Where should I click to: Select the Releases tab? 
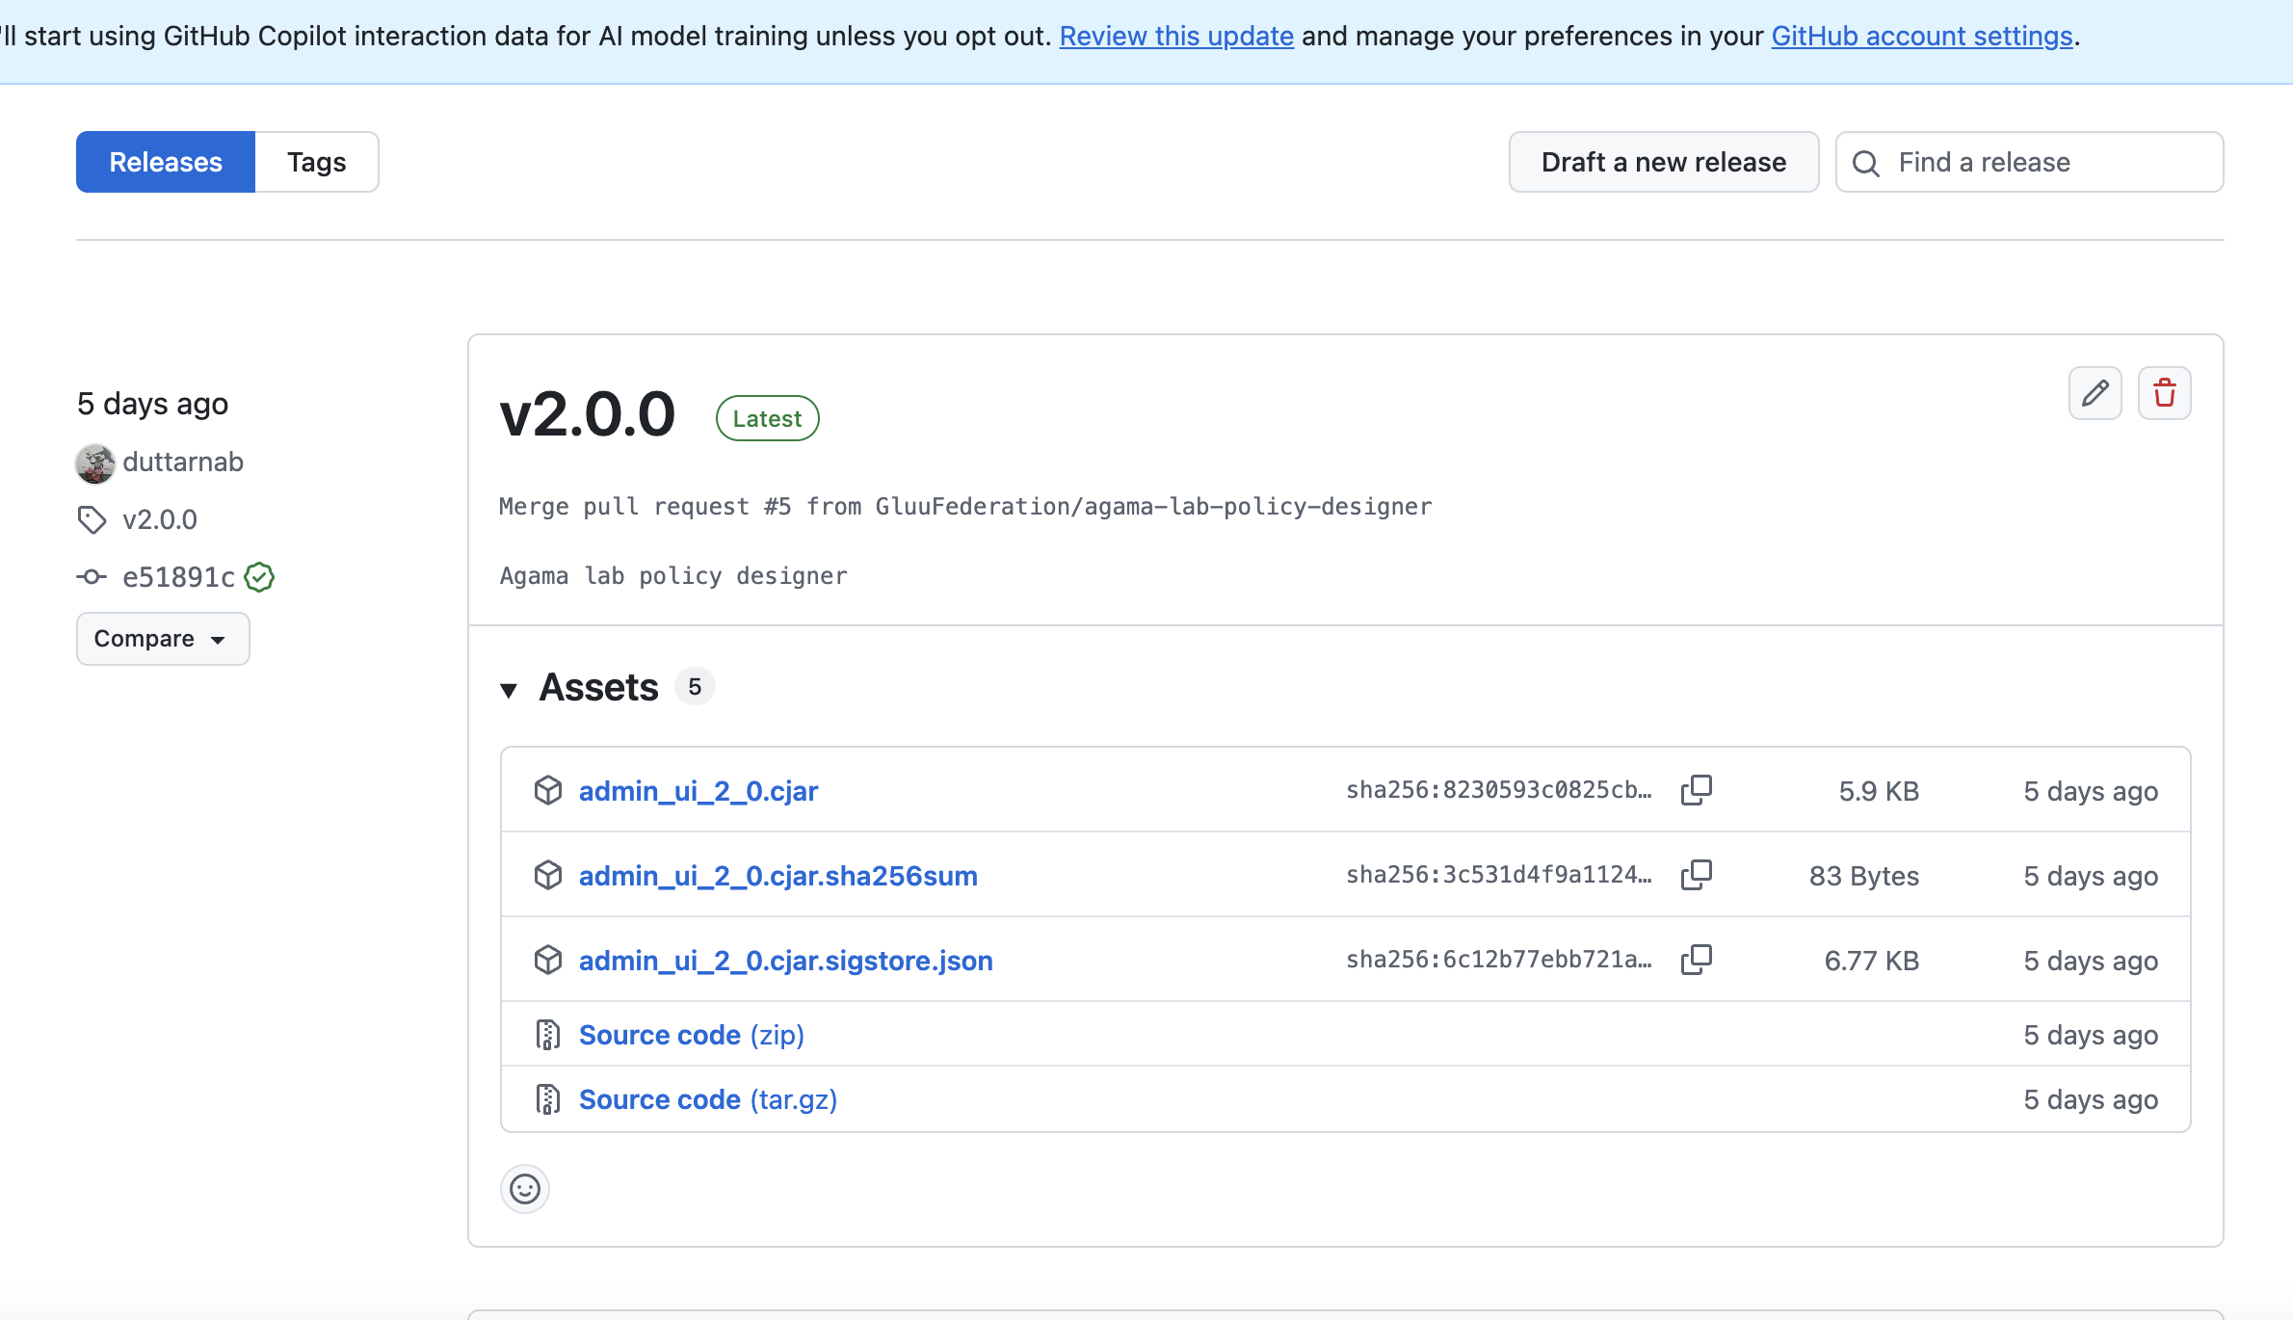pos(166,162)
